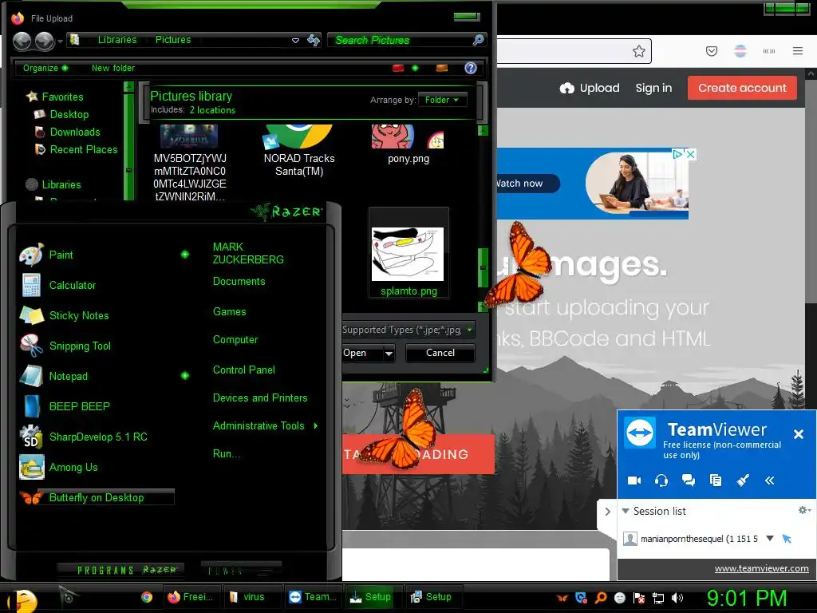Click the back arrow in File Upload dialog
This screenshot has width=817, height=613.
tap(22, 42)
